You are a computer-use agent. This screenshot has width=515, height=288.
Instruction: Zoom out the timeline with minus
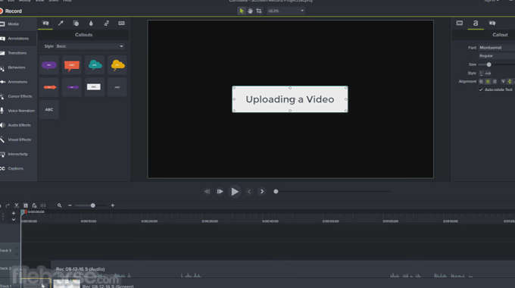pyautogui.click(x=70, y=205)
